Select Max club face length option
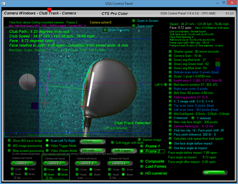Viewport: 238px width, 184px height. 170,122
